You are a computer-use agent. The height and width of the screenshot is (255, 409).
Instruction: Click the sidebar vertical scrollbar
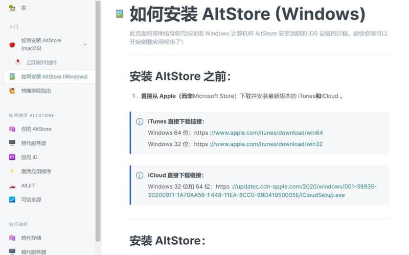tap(98, 121)
